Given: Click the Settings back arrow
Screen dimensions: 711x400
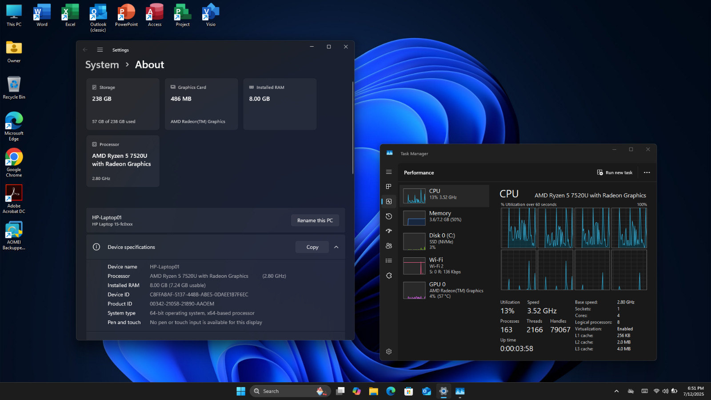Looking at the screenshot, I should point(85,50).
